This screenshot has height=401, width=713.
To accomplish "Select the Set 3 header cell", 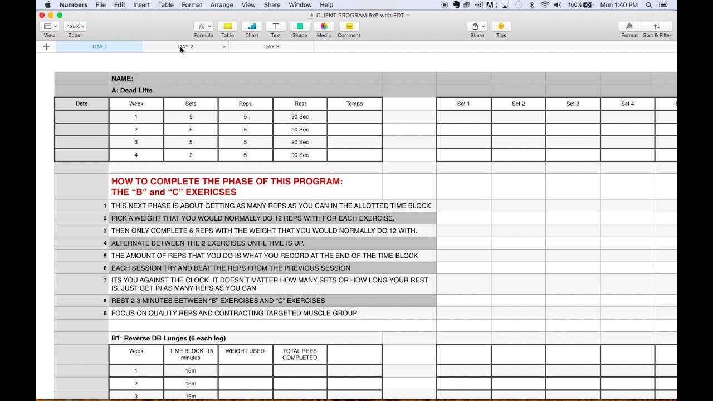I will pos(573,104).
